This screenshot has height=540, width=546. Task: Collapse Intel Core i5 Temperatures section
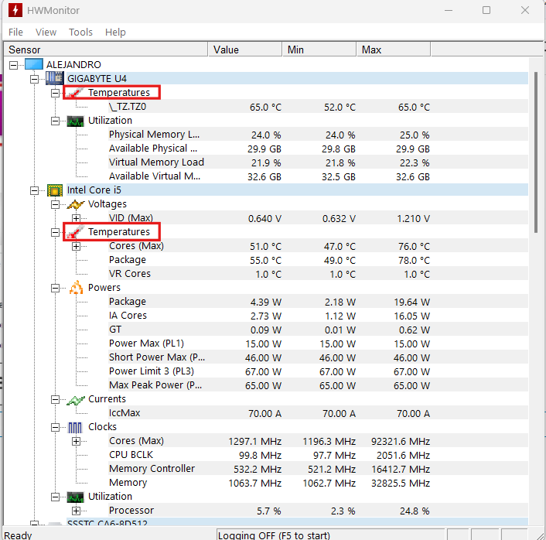pos(55,232)
